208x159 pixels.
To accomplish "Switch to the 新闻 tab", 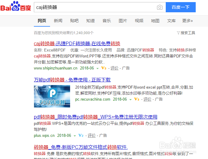I will [58, 21].
